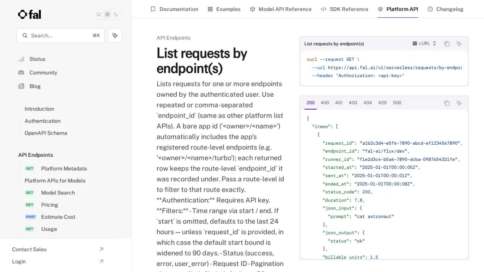Open the Platform Metadata endpoint

tap(64, 168)
